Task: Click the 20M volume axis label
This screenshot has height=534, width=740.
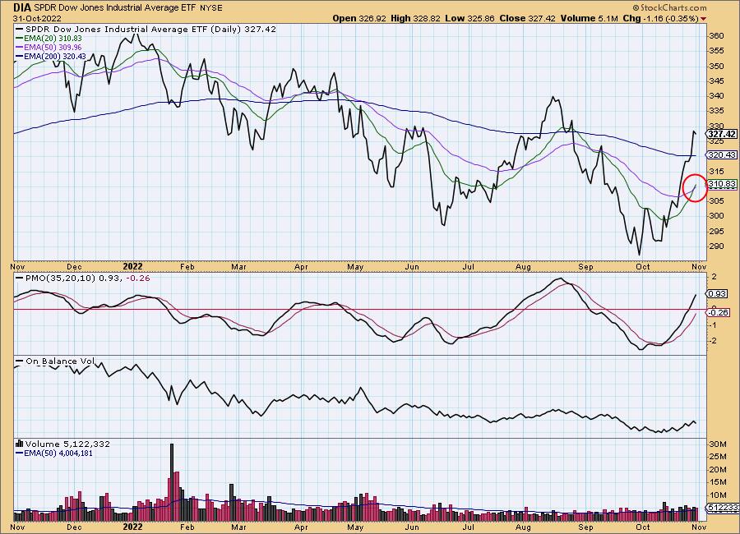Action: (x=717, y=469)
